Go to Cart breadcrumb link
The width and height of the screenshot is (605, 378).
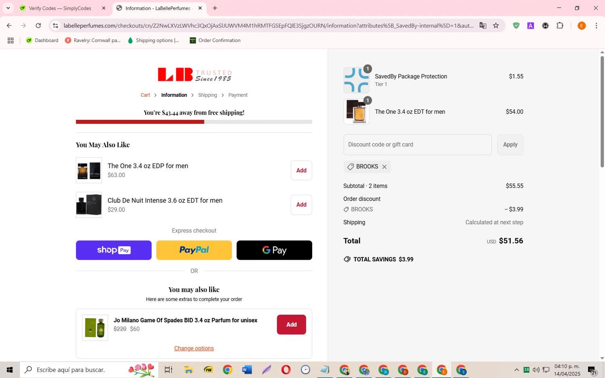point(145,95)
